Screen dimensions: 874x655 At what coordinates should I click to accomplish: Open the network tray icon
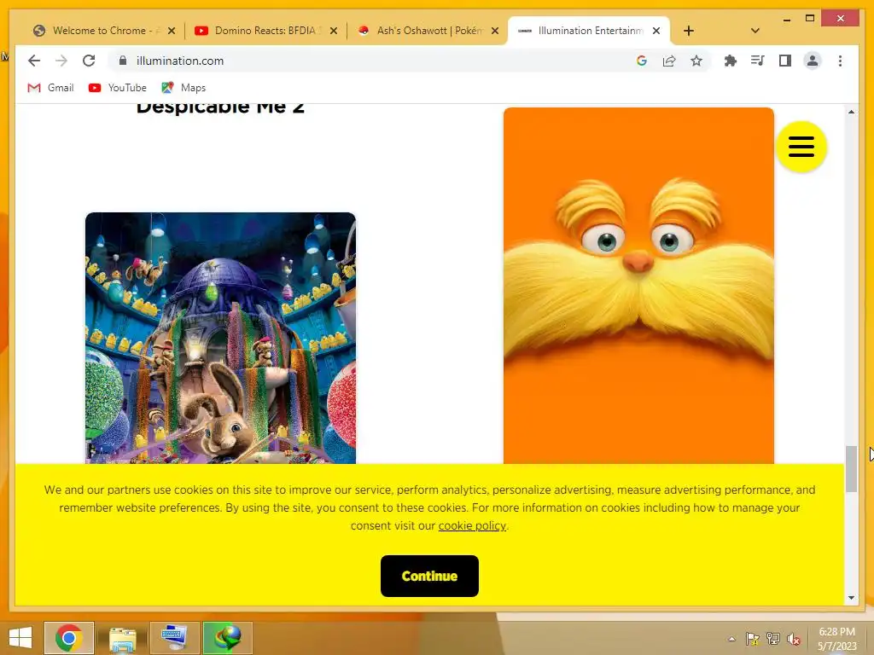tap(773, 639)
